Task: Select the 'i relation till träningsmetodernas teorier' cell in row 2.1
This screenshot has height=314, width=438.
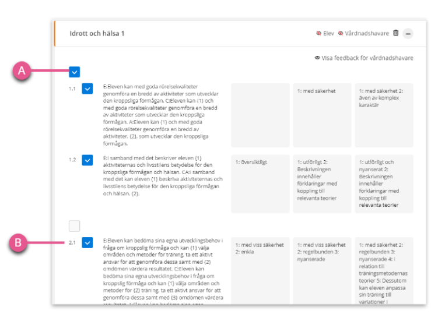Action: 384,271
